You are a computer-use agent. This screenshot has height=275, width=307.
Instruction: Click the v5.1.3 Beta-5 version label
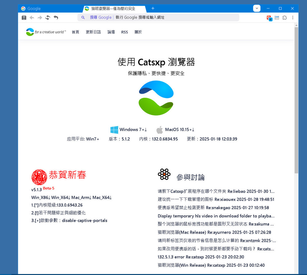[x=43, y=189]
